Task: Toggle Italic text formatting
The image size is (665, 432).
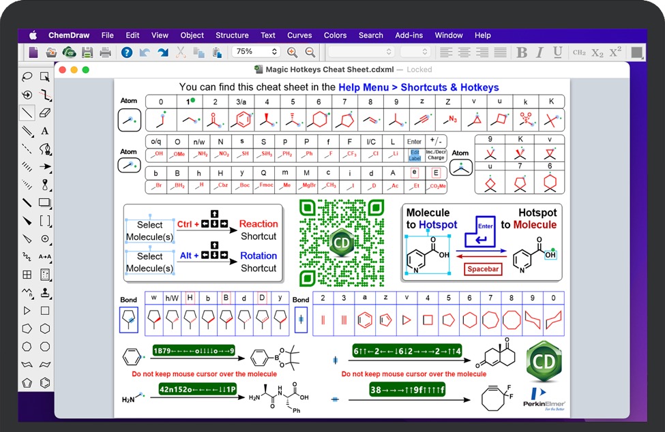Action: point(540,52)
